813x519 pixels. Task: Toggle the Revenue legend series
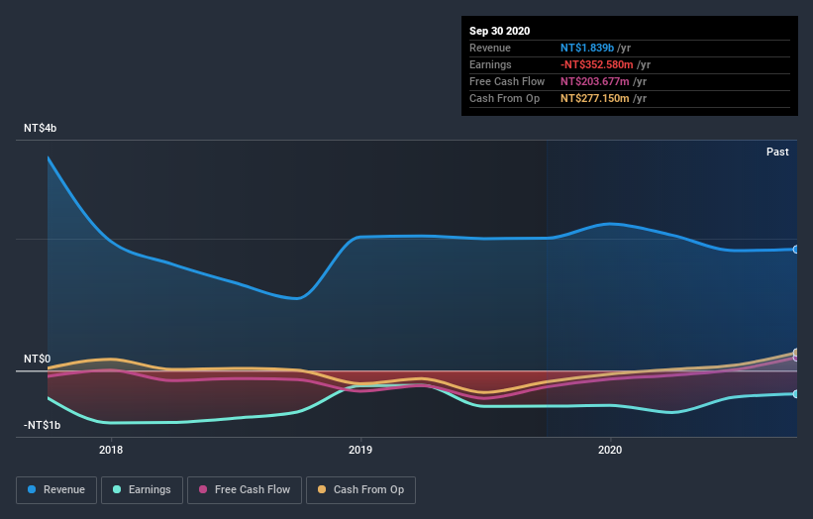[56, 490]
